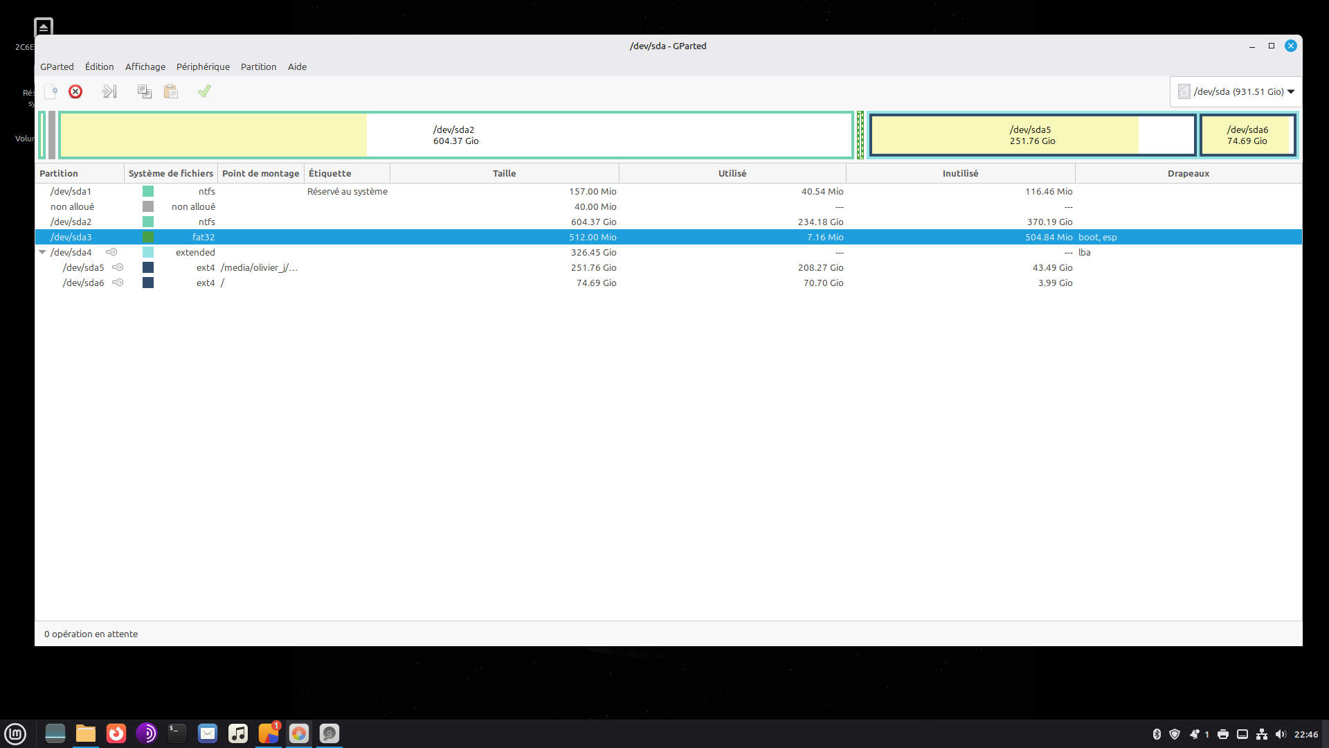Viewport: 1329px width, 748px height.
Task: Open the Partition menu
Action: (258, 66)
